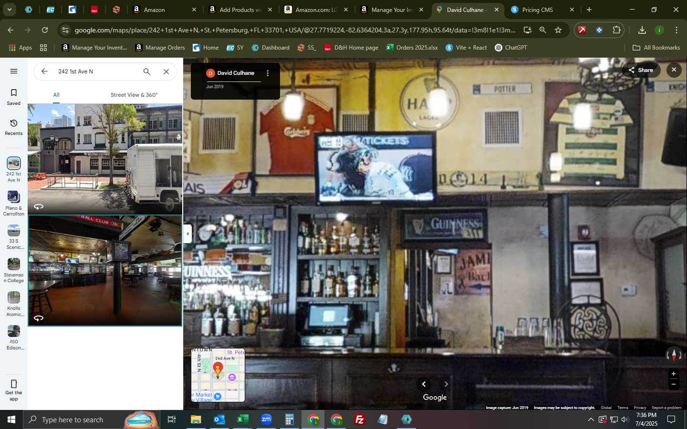Select the 242 1st Ave N recent item
687x429 pixels.
click(x=13, y=170)
